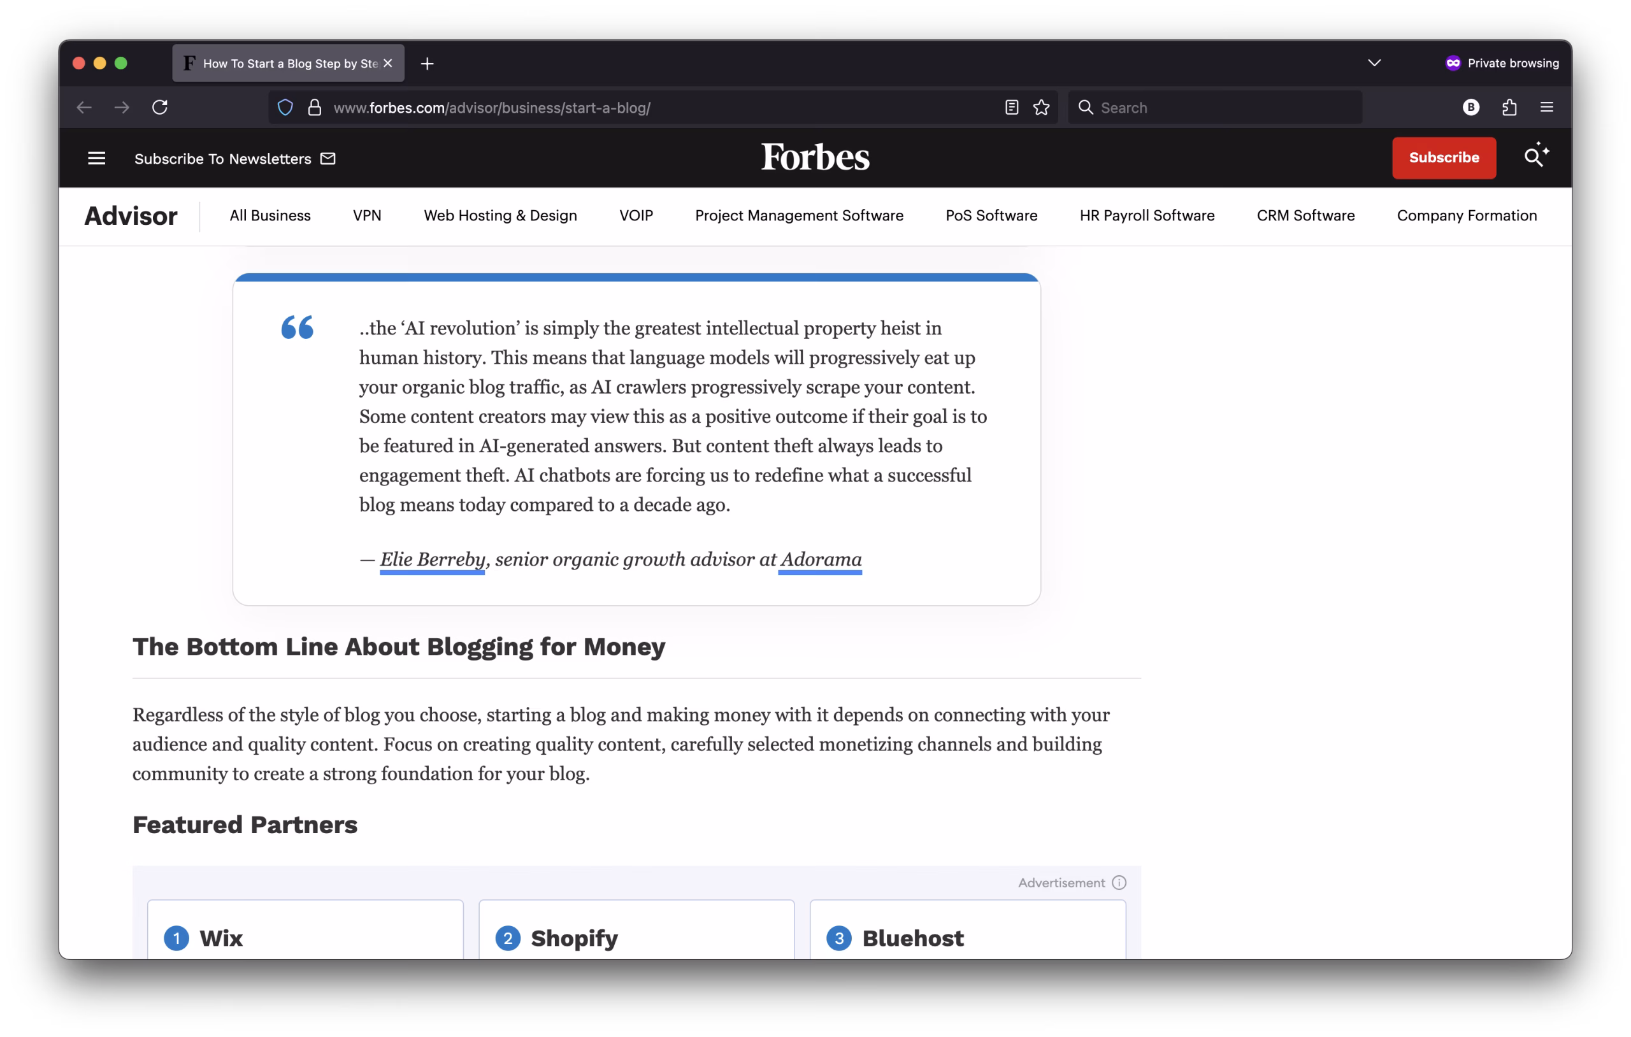Viewport: 1631px width, 1037px height.
Task: Open the Forbes hamburger menu
Action: pos(96,158)
